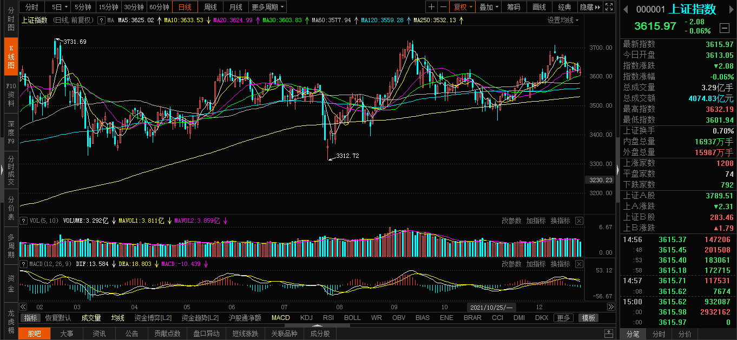Hide side panel with 隐藏 button

point(590,7)
